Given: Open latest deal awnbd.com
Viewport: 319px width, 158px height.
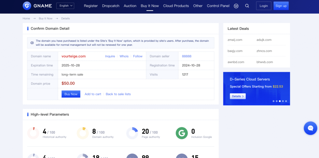Looking at the screenshot, I should (236, 62).
